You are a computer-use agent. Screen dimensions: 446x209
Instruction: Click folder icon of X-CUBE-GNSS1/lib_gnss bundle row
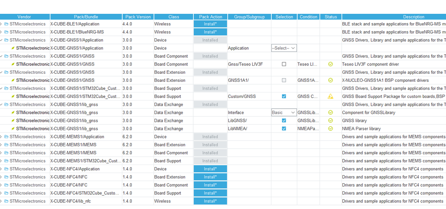(6, 104)
